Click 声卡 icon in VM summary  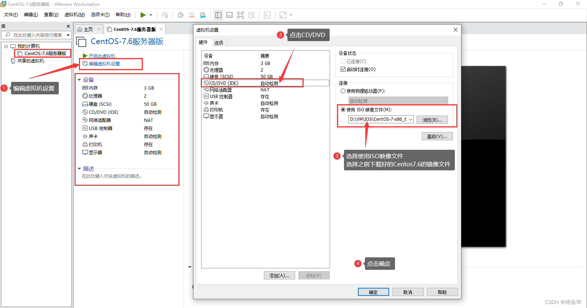(85, 136)
